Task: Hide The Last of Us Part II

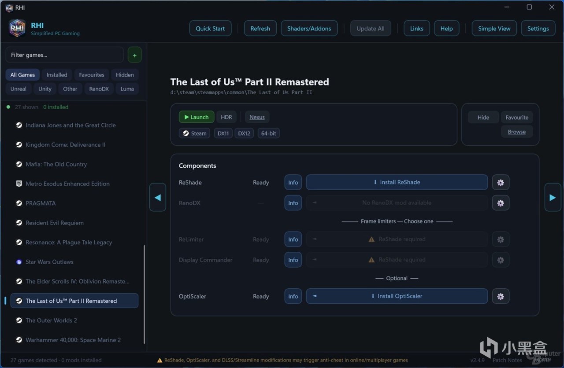Action: [483, 118]
